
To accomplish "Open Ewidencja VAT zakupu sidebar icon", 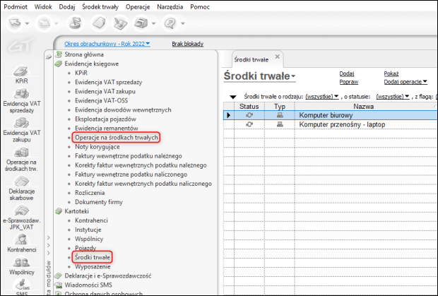I will tap(21, 130).
